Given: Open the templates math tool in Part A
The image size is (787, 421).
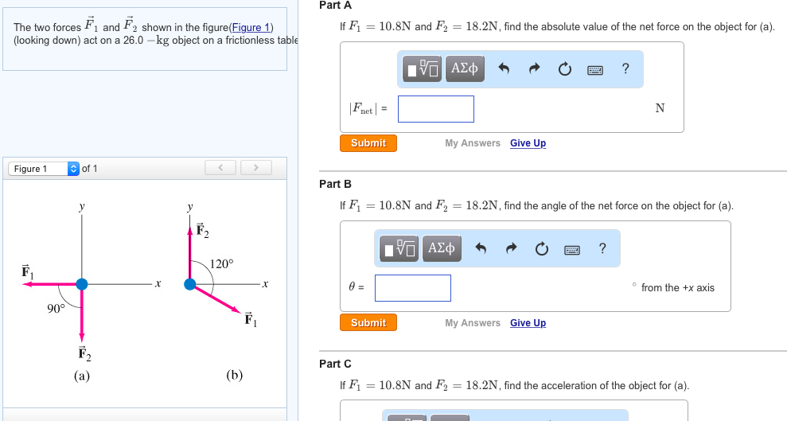Looking at the screenshot, I should click(x=422, y=68).
